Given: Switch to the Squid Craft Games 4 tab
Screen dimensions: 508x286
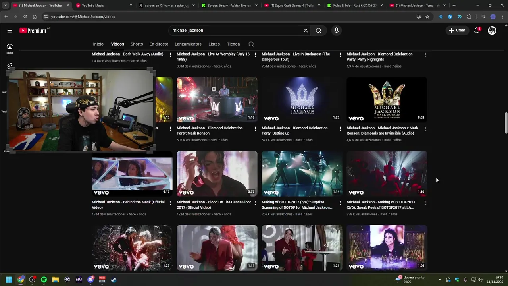Looking at the screenshot, I should pos(292,6).
